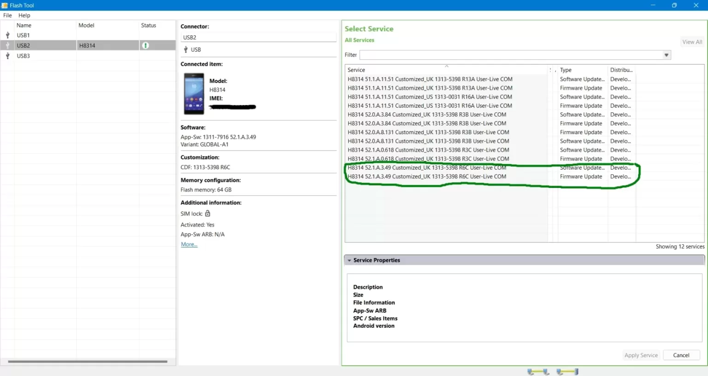The height and width of the screenshot is (376, 708).
Task: Click the horizontal scrollbar under device list
Action: [88, 362]
